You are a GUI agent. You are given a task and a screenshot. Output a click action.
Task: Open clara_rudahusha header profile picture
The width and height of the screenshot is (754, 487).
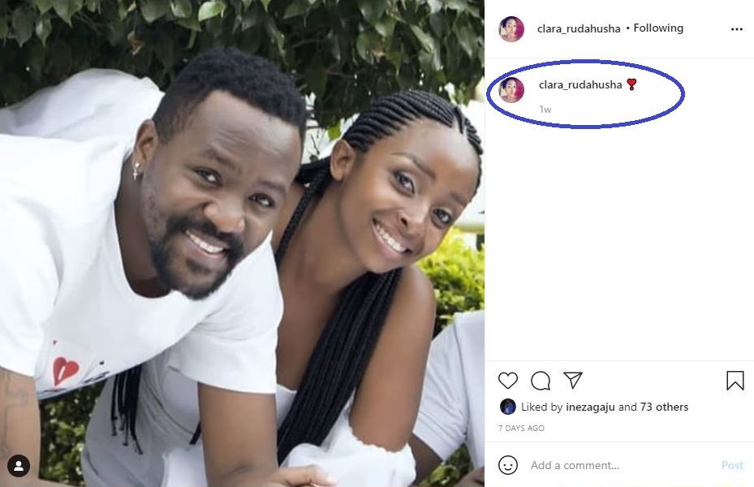[511, 29]
